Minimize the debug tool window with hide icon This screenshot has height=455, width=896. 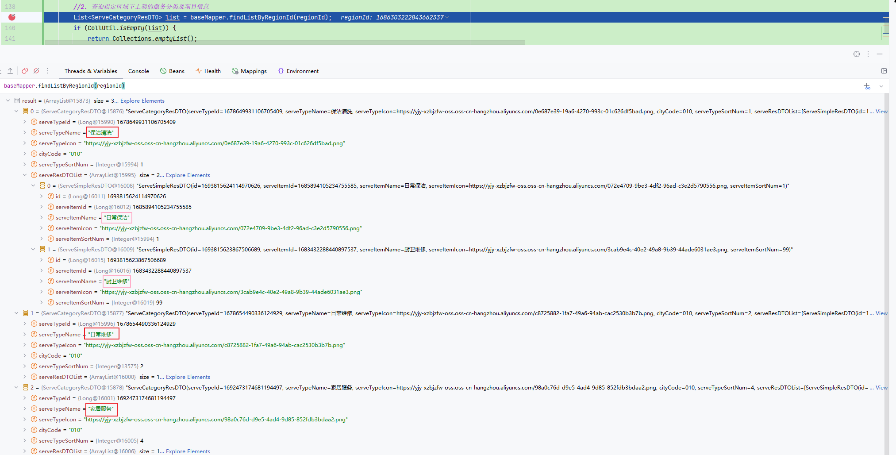click(880, 54)
